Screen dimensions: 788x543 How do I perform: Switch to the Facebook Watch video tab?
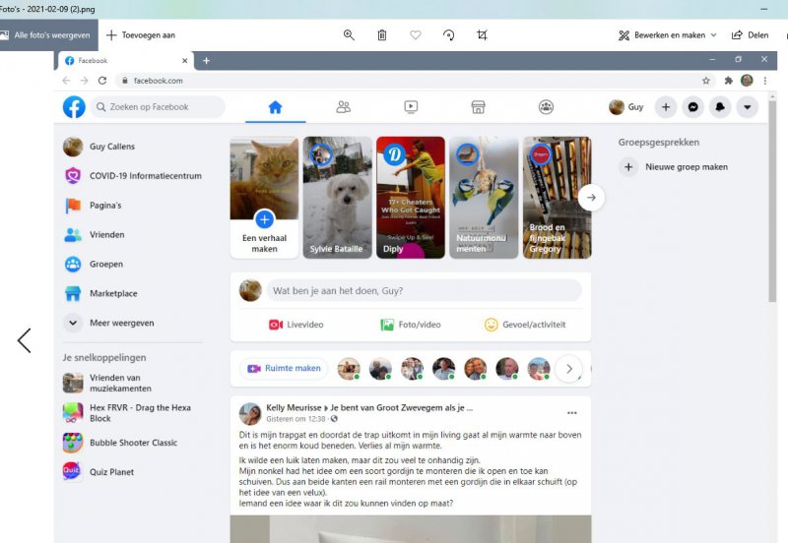[x=411, y=107]
